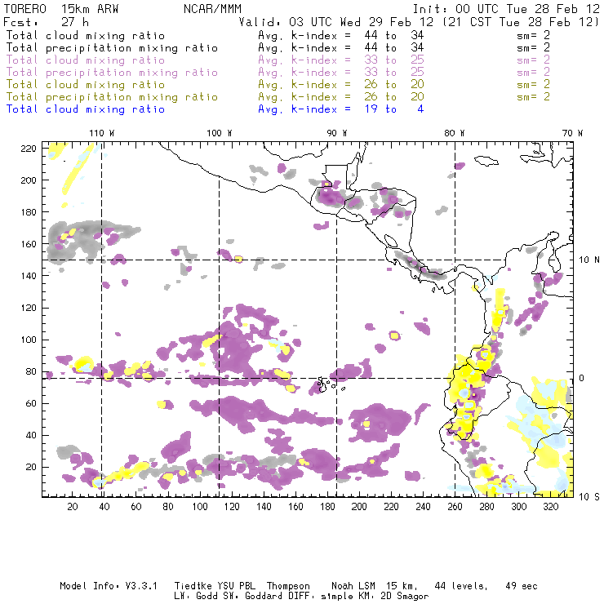Click the "140" tick label on horizontal axis

pos(264,507)
